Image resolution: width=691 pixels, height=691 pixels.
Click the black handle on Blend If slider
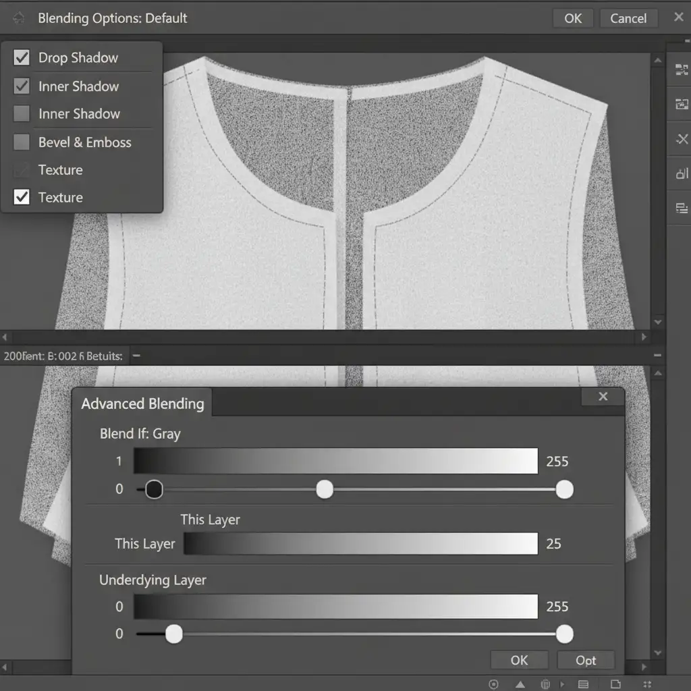pos(154,489)
